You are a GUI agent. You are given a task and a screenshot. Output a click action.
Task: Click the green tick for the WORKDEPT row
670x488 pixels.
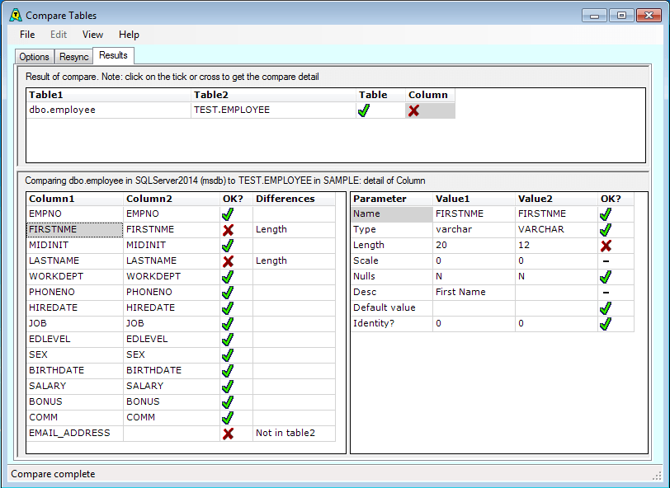(228, 277)
